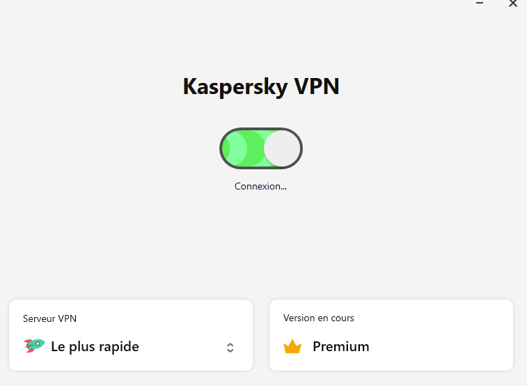Click the "Serveur VPN" heading label
This screenshot has height=386, width=527.
49,318
